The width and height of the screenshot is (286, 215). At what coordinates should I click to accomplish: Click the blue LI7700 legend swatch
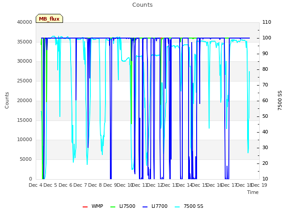(145, 207)
